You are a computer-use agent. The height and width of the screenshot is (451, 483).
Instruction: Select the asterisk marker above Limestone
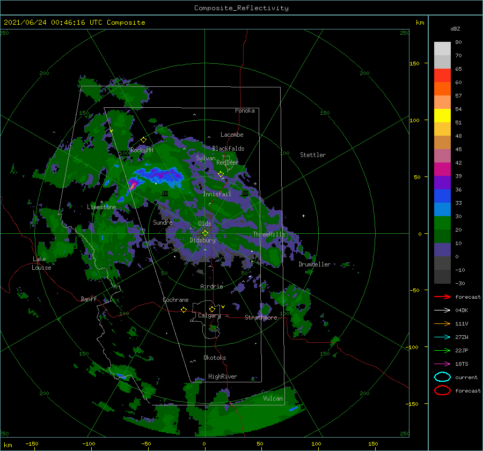tap(101, 202)
